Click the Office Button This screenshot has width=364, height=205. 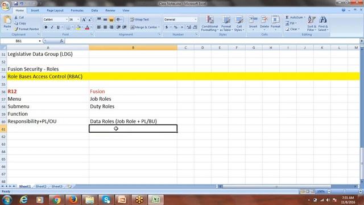click(6, 6)
